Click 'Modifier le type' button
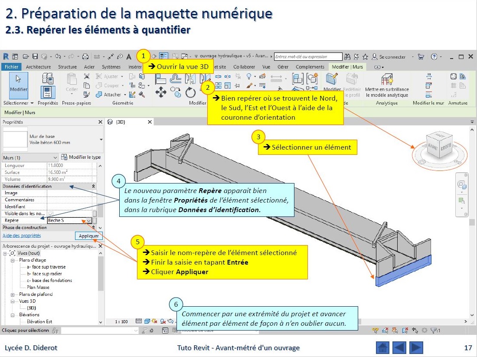Screen dimensions: 477x357 (x=81, y=157)
